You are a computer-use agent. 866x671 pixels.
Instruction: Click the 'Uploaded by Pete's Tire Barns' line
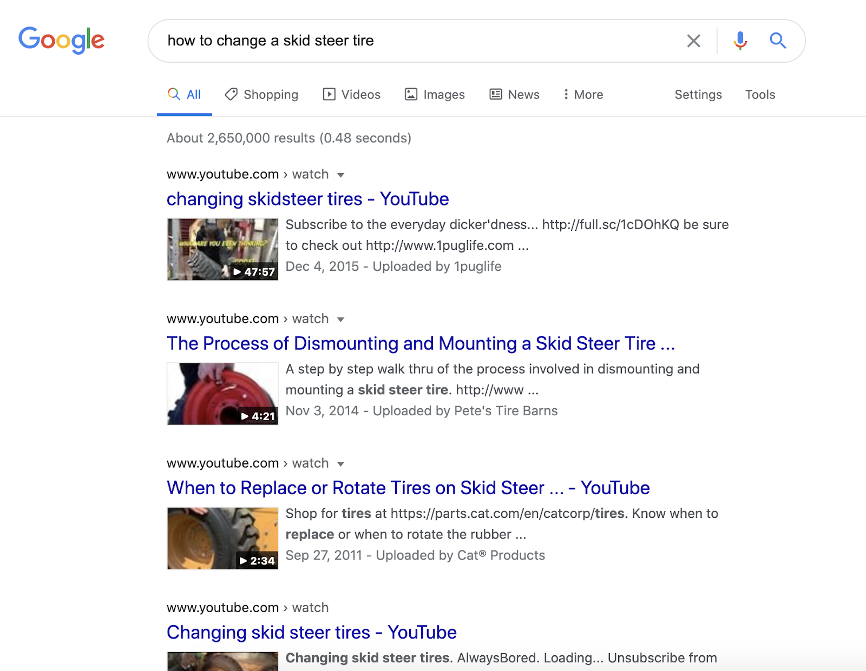[x=422, y=411]
